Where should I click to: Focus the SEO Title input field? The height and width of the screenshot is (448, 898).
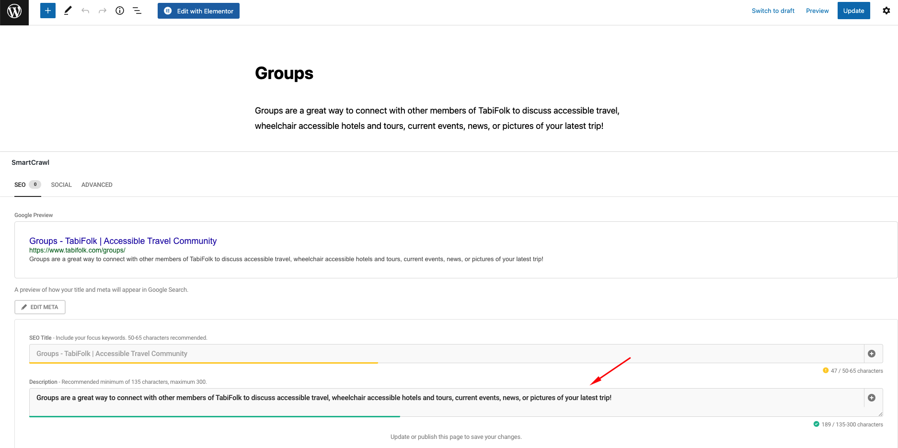tap(447, 354)
